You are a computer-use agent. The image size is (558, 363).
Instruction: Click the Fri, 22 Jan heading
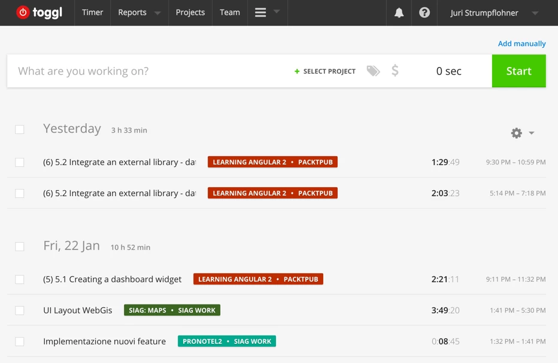[x=71, y=245]
